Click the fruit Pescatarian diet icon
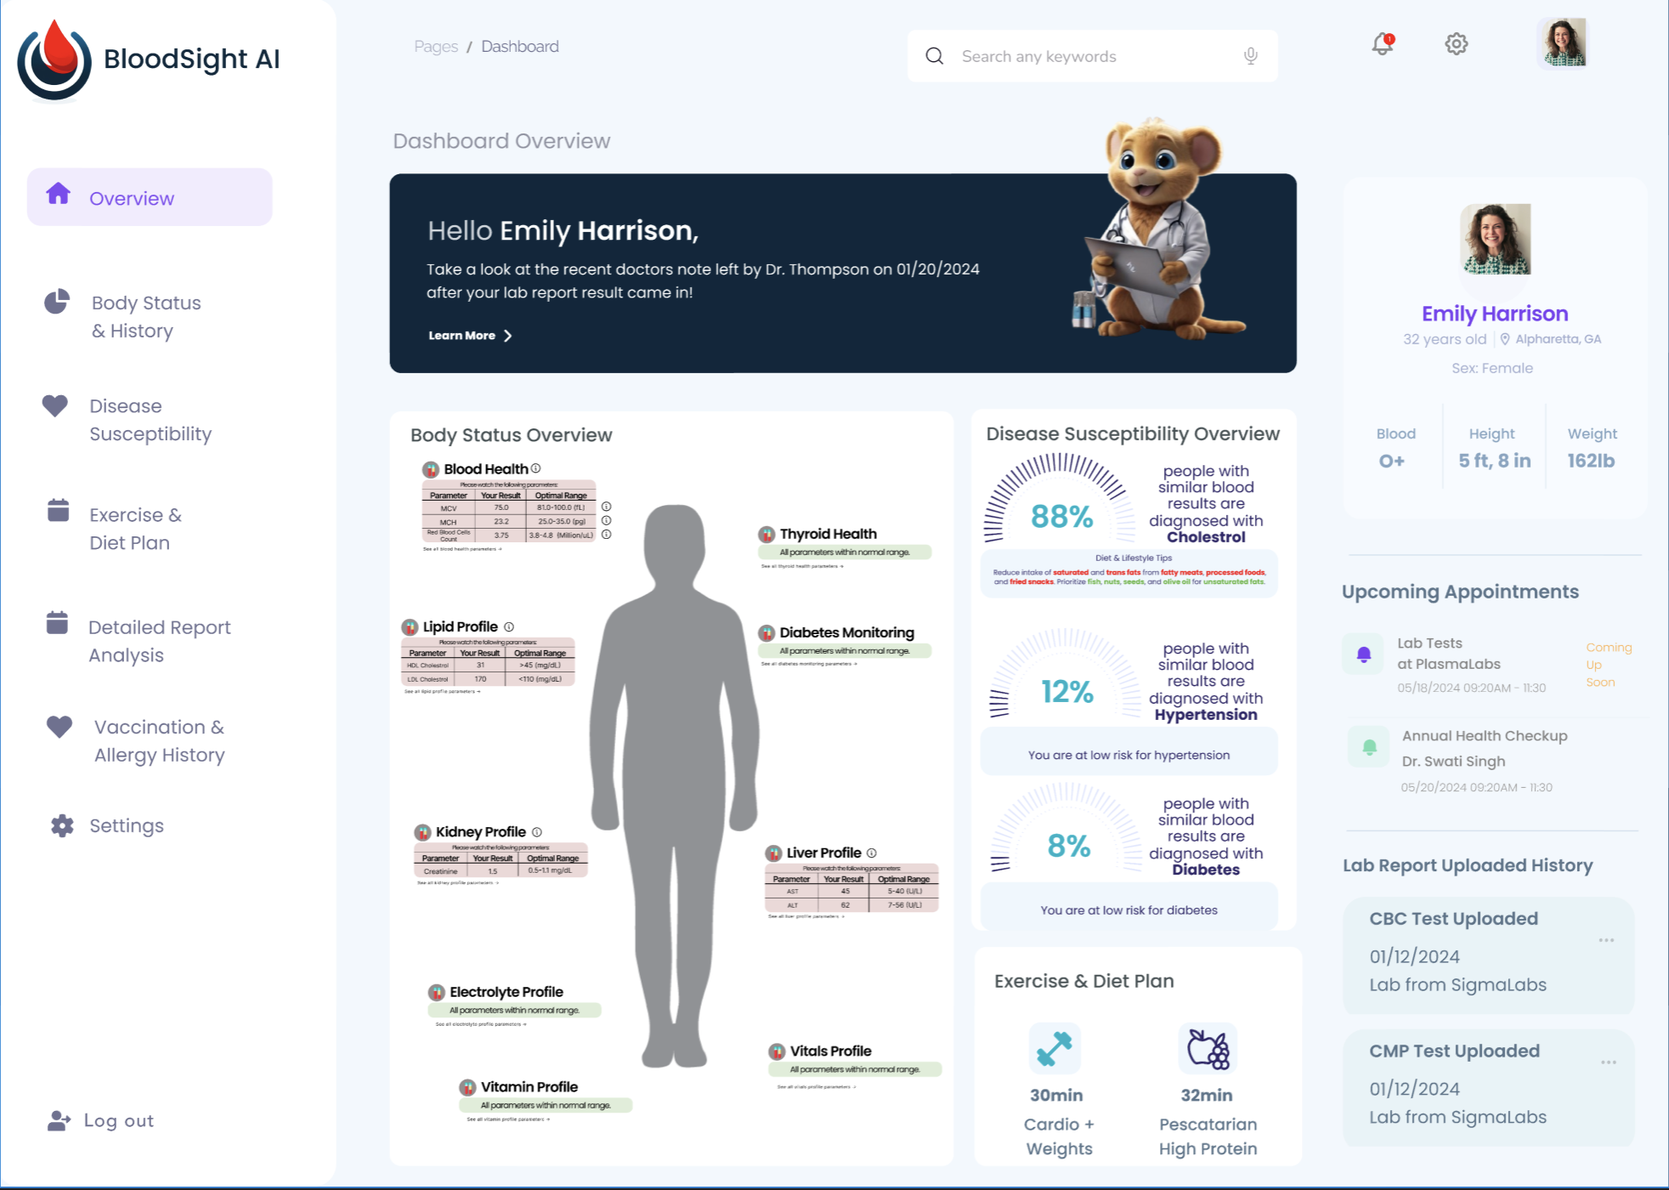 (1208, 1048)
